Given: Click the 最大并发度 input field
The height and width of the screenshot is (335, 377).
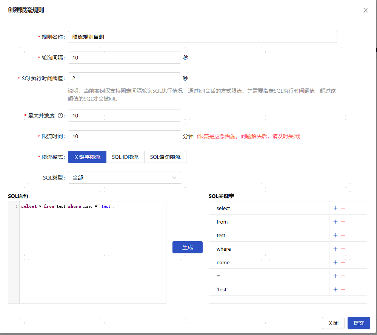Looking at the screenshot, I should tap(125, 116).
